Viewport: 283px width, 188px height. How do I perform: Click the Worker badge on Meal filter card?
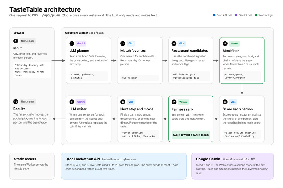click(x=234, y=43)
